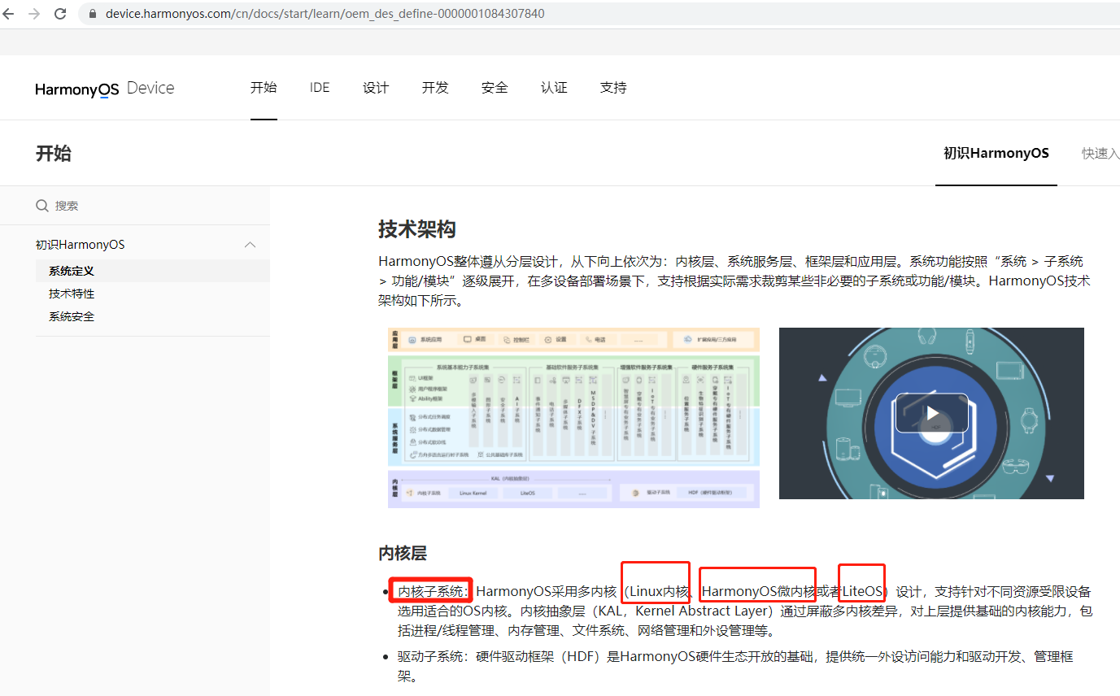
Task: Select the 开发 top navigation tab
Action: coord(435,88)
